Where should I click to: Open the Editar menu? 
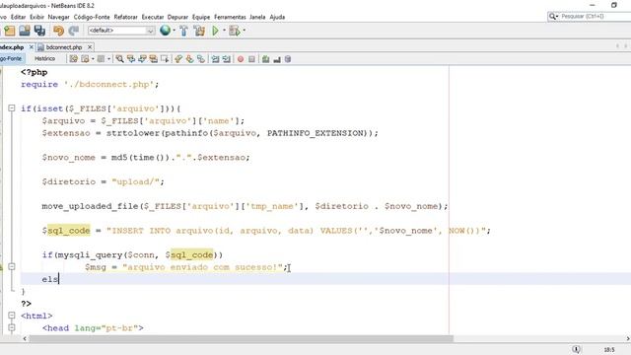point(18,17)
